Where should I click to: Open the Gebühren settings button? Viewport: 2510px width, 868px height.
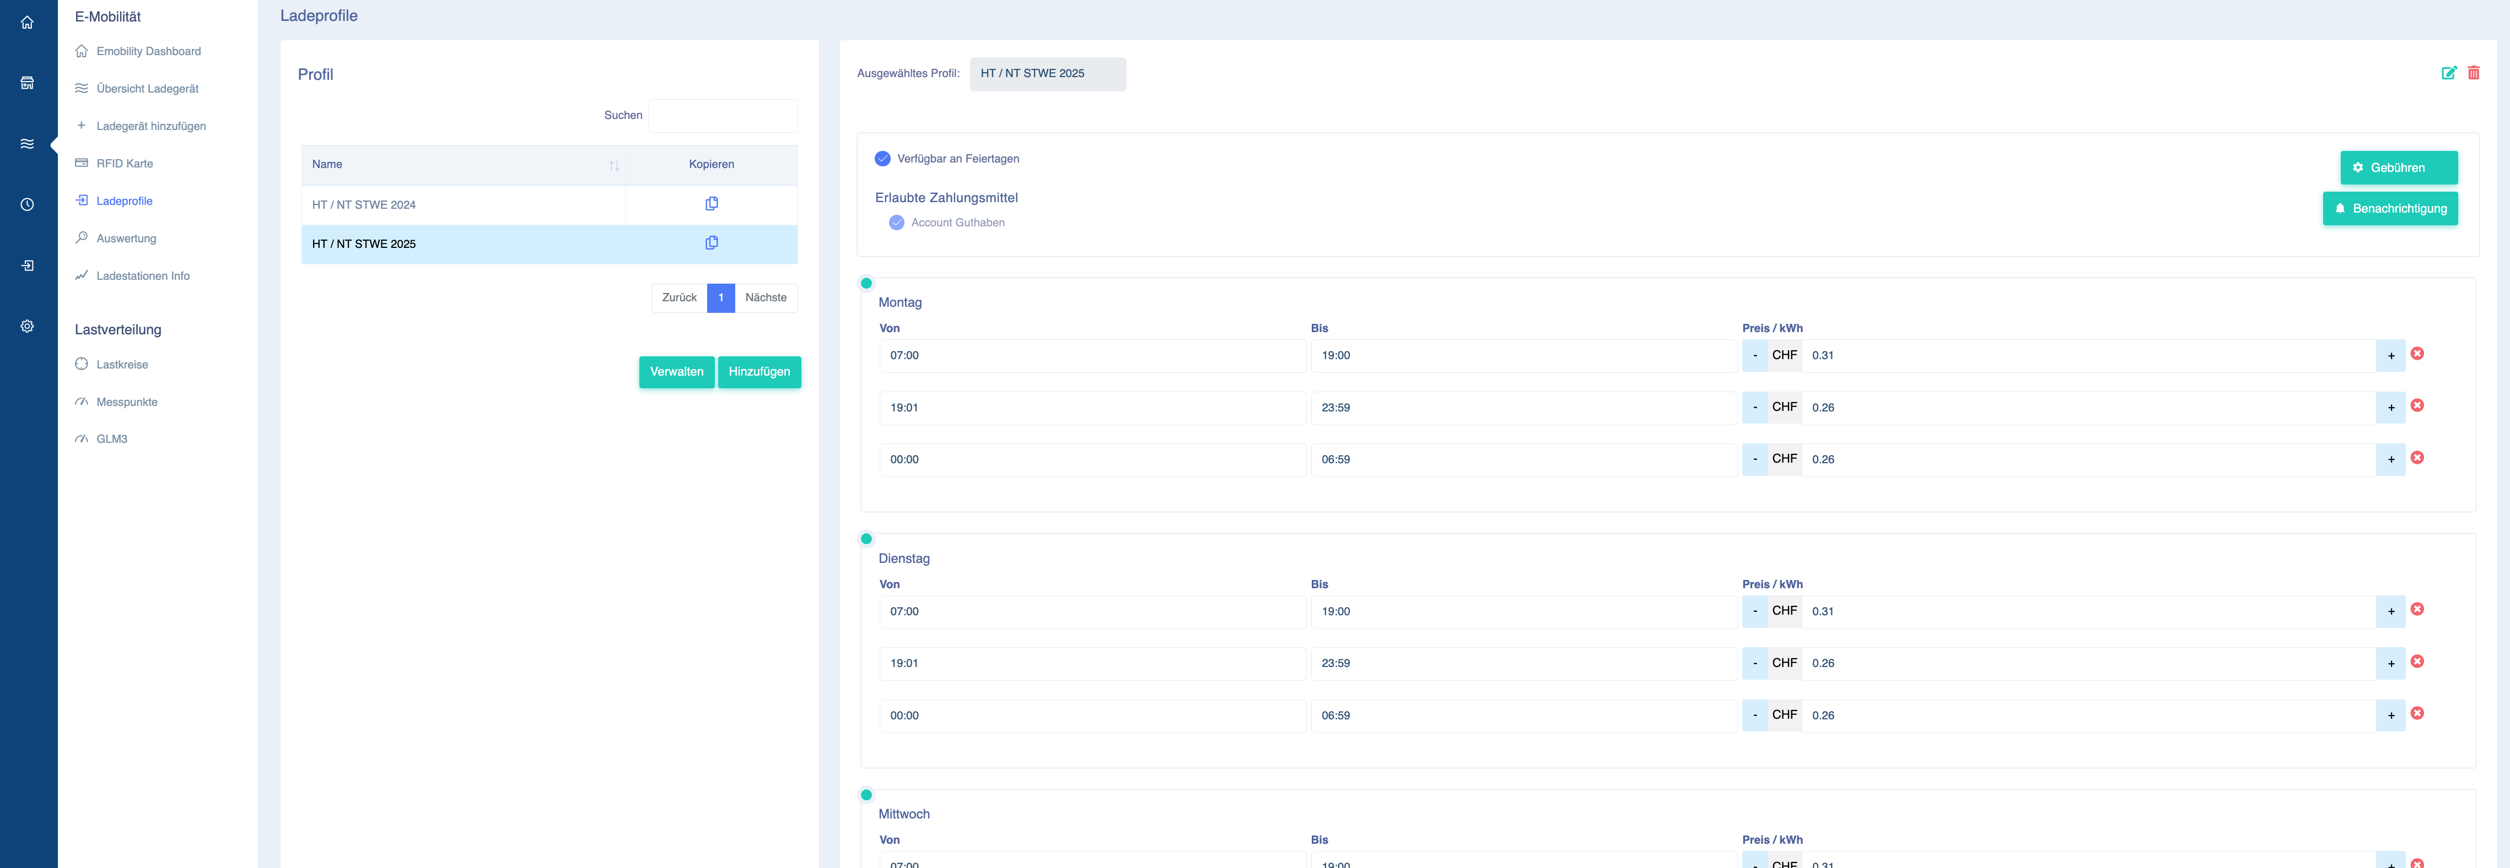(x=2398, y=167)
